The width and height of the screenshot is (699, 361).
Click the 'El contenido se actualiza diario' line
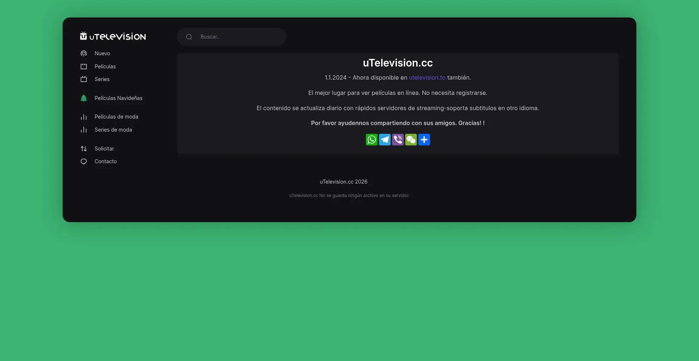coord(398,108)
